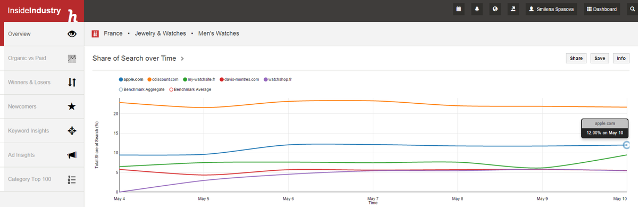Click the globe icon in top bar
The width and height of the screenshot is (638, 207).
495,9
